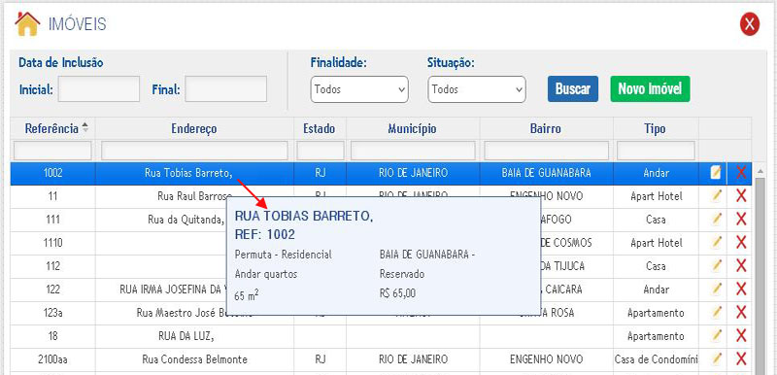Screen dimensions: 777x375
Task: Click Apart Hotel type in row 11
Action: pos(657,196)
